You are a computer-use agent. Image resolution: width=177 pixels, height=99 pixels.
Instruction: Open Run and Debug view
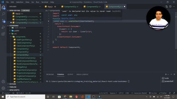click(3, 27)
